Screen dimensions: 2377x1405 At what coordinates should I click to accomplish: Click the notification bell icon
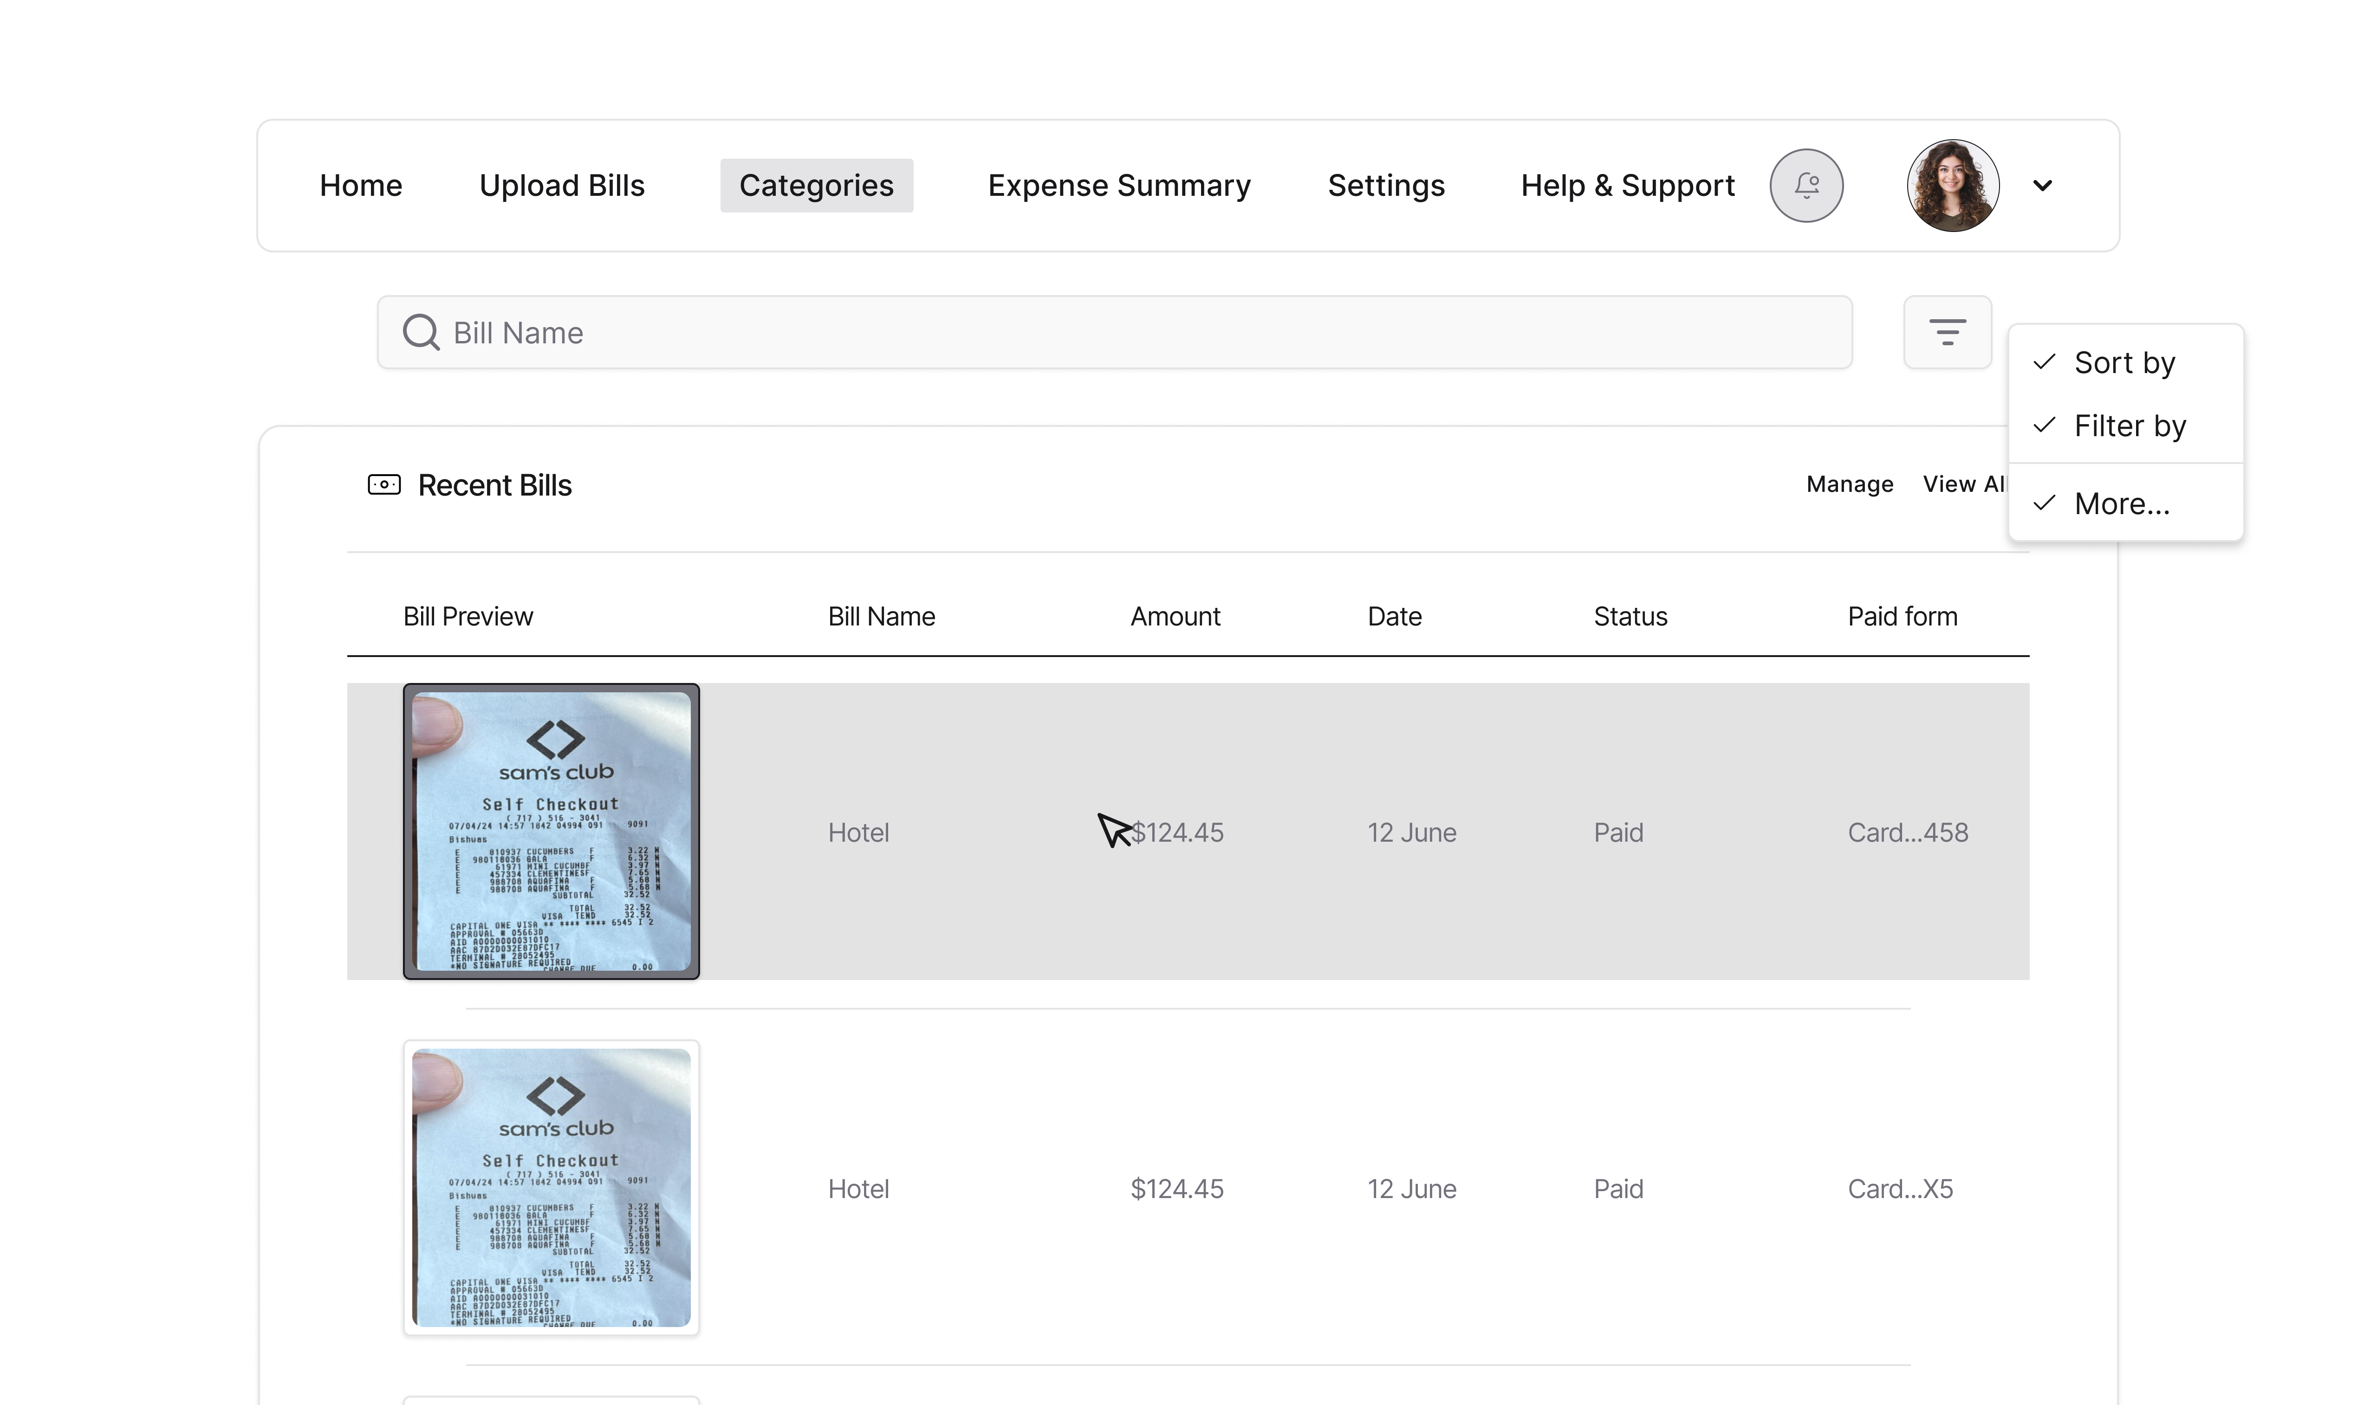[1806, 186]
